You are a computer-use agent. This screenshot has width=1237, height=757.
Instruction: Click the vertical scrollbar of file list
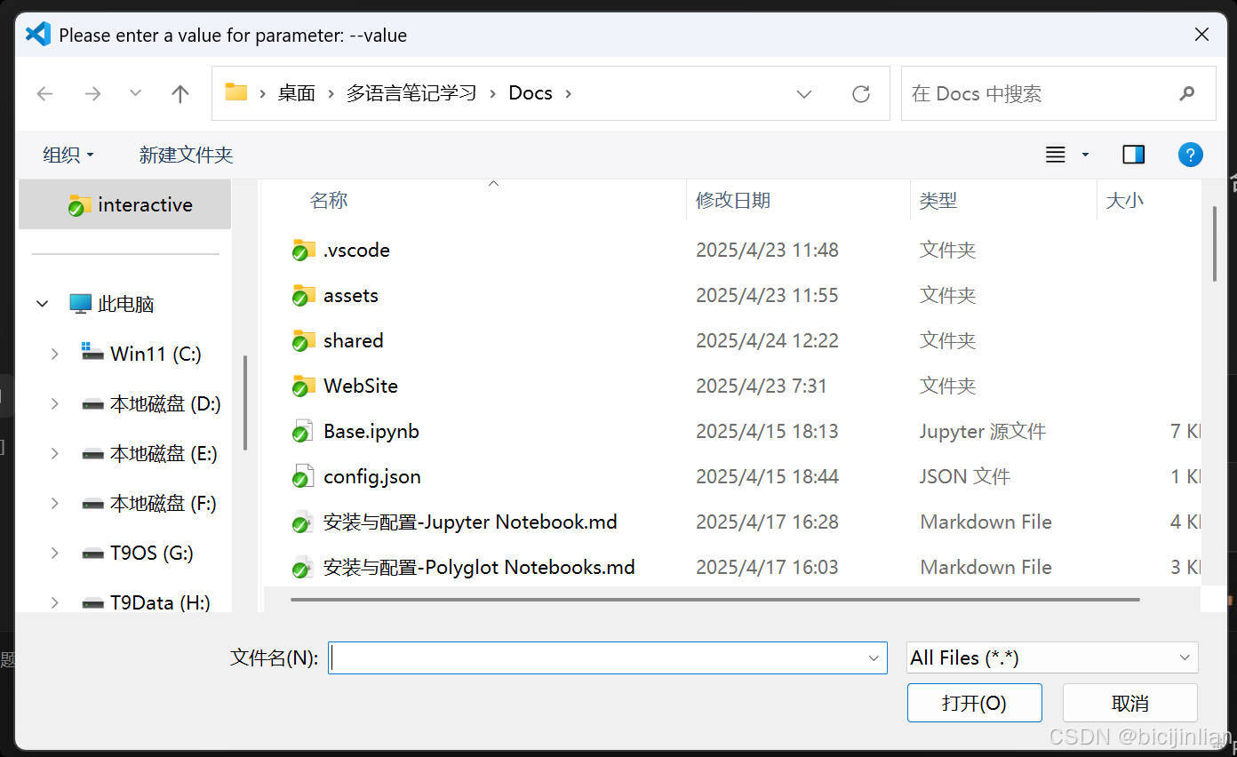point(1214,243)
